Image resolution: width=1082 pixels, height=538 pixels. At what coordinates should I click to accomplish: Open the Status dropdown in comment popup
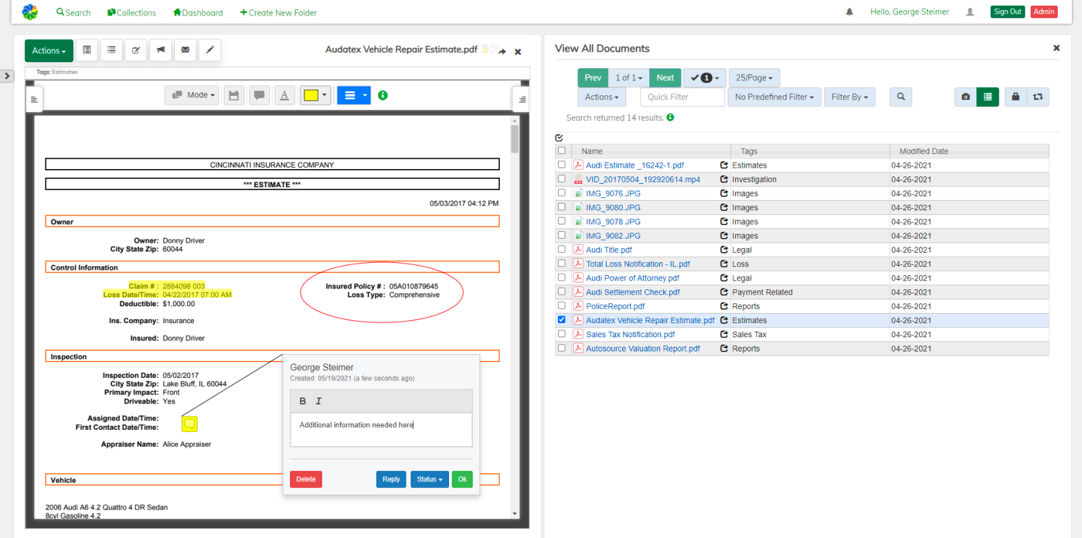[429, 479]
